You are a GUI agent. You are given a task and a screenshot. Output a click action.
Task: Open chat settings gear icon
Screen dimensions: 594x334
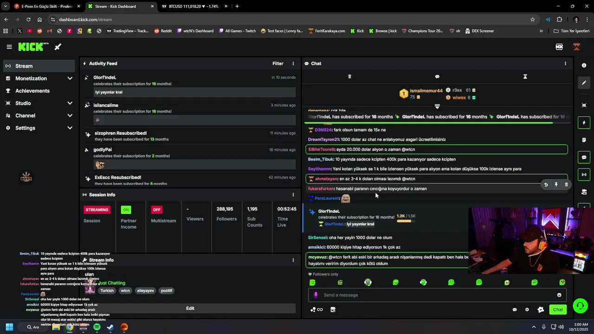pyautogui.click(x=527, y=310)
